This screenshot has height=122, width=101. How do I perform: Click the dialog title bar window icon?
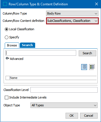click(5, 4)
